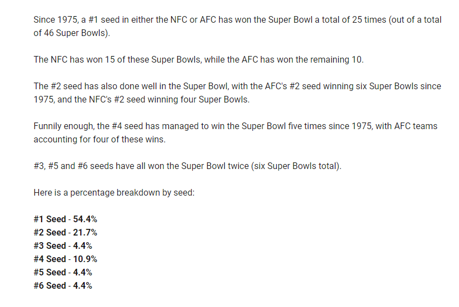
Task: Click the sentence starting 'Since 1975, a #1 seed'
Action: pyautogui.click(x=238, y=27)
